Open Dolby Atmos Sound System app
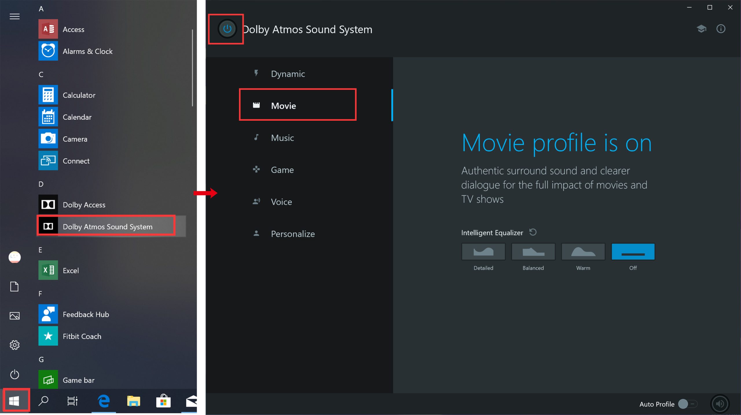 [x=112, y=226]
